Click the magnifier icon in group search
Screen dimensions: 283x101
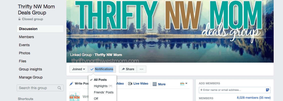(x=59, y=88)
